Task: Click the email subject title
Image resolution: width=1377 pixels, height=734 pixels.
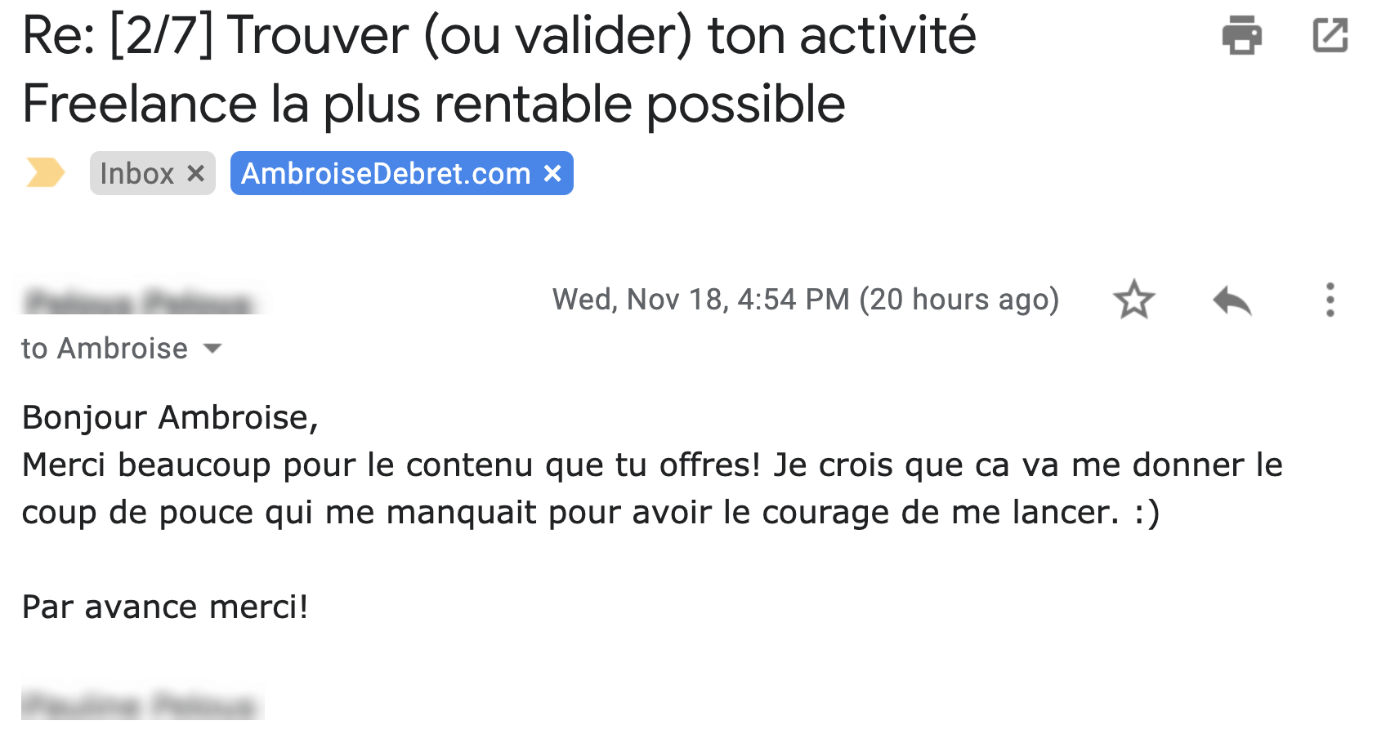Action: click(x=498, y=69)
